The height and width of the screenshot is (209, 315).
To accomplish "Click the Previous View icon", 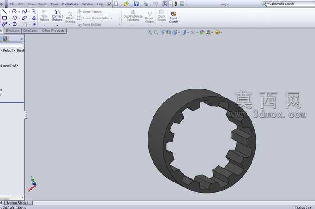I will [x=162, y=32].
